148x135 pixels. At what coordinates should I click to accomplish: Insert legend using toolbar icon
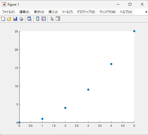point(44,19)
